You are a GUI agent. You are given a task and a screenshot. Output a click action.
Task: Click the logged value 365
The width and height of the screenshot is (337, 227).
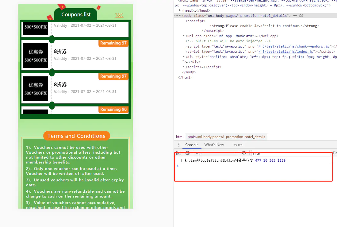click(272, 160)
